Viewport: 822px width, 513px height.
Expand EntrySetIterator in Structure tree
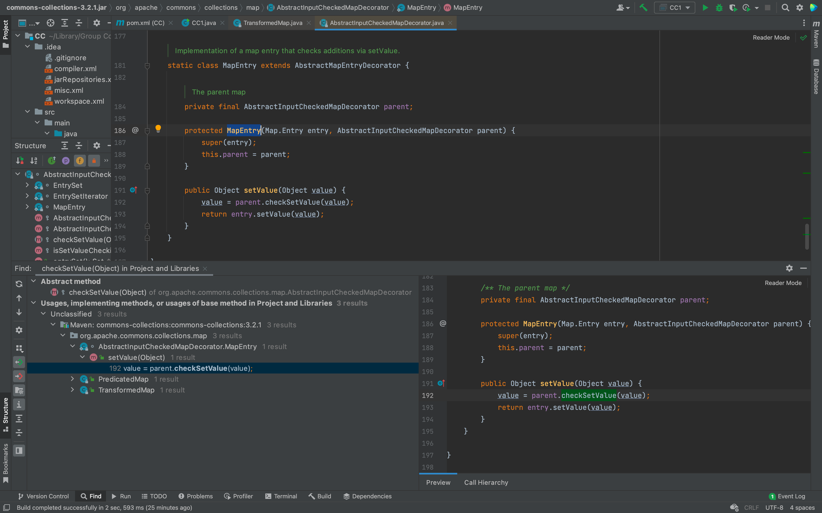pyautogui.click(x=27, y=196)
